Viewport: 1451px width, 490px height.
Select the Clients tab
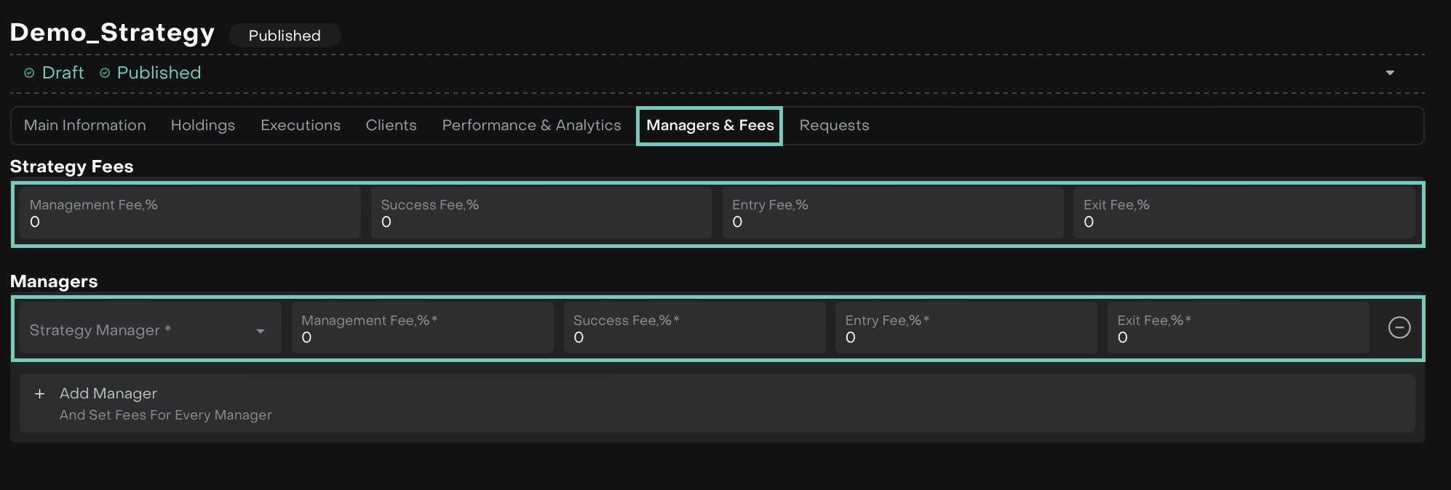pos(391,126)
